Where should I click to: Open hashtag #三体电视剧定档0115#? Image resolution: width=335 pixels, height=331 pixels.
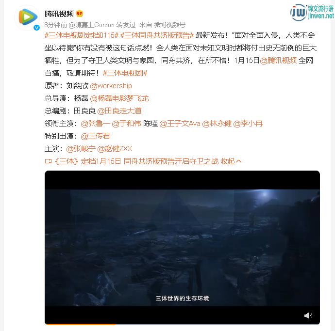pyautogui.click(x=82, y=35)
